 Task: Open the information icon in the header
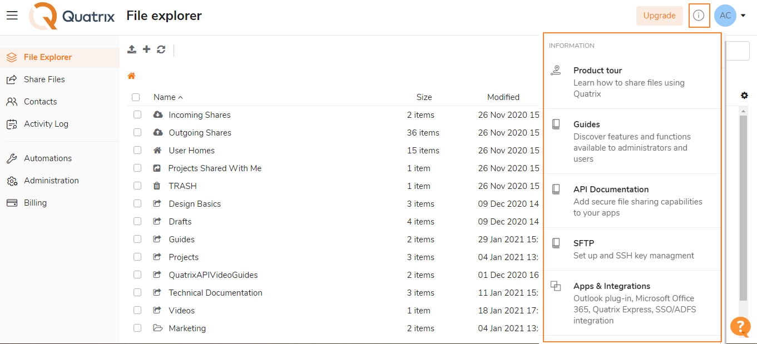[x=699, y=16]
